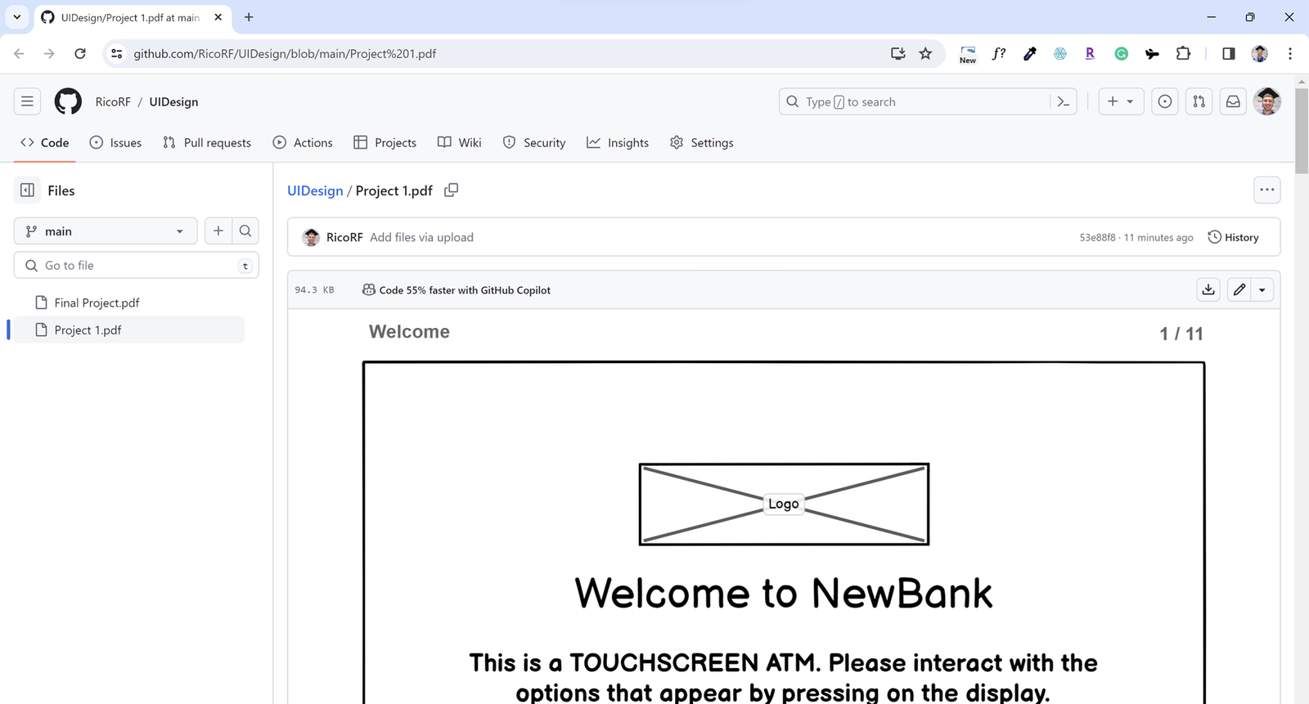Switch to the Pull requests tab
This screenshot has height=704, width=1309.
[x=207, y=142]
